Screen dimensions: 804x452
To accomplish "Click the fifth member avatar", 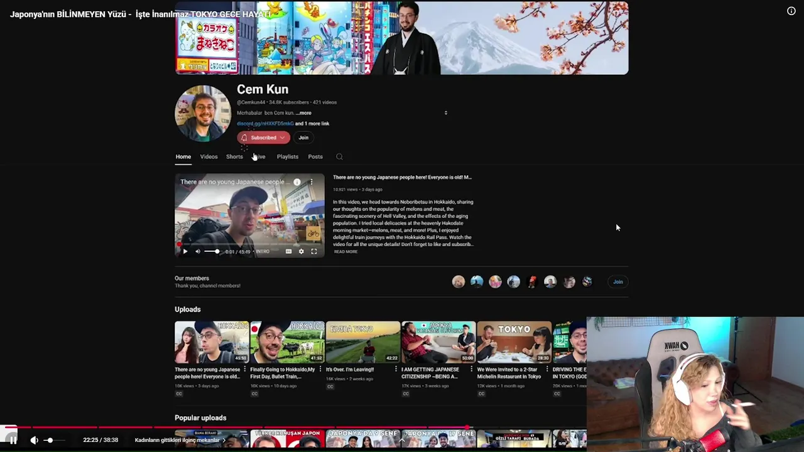I will (532, 282).
